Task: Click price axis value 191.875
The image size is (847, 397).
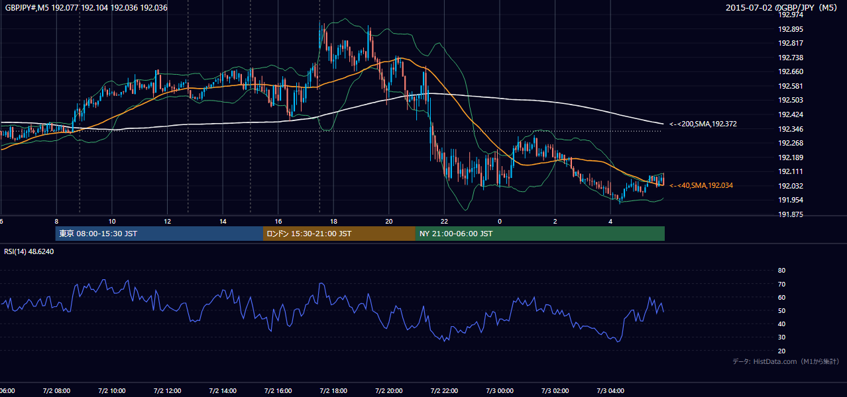Action: click(791, 214)
